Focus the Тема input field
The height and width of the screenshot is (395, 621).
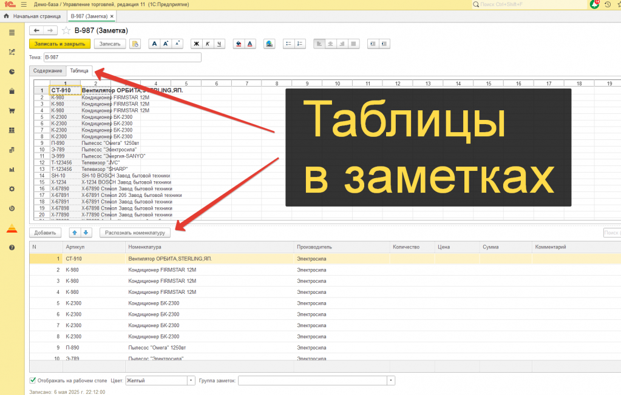coord(123,58)
